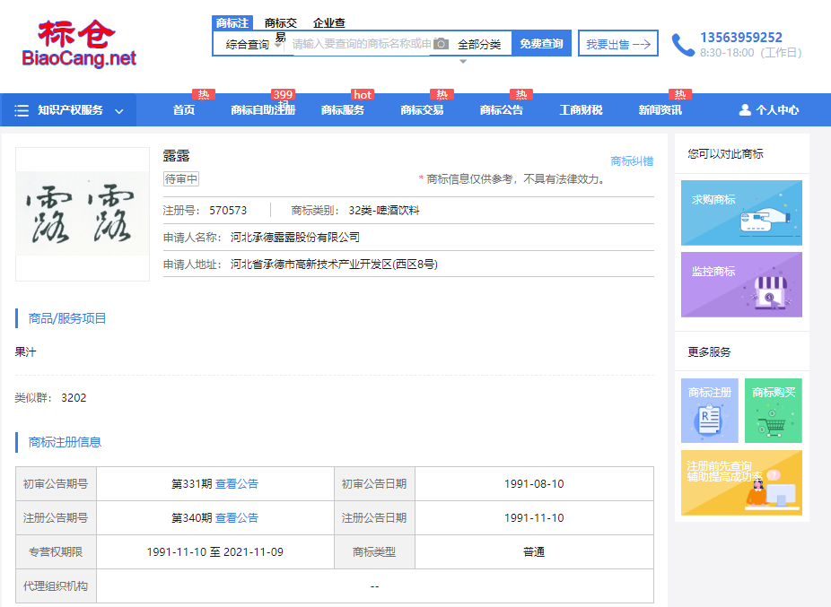
Task: Click the 热 badge above 商标公告
Action: 521,94
